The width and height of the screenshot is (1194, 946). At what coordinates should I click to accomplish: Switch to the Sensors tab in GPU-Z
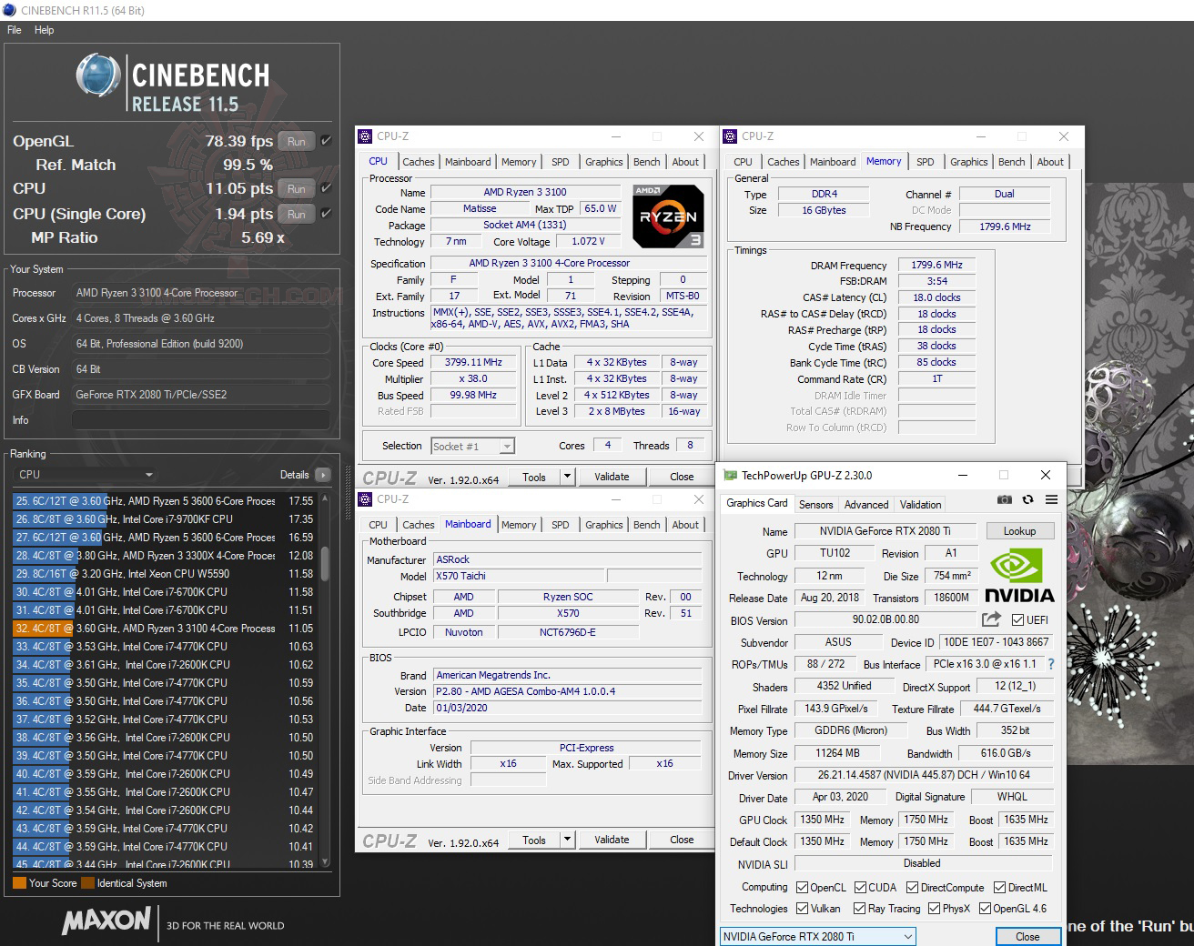[815, 505]
